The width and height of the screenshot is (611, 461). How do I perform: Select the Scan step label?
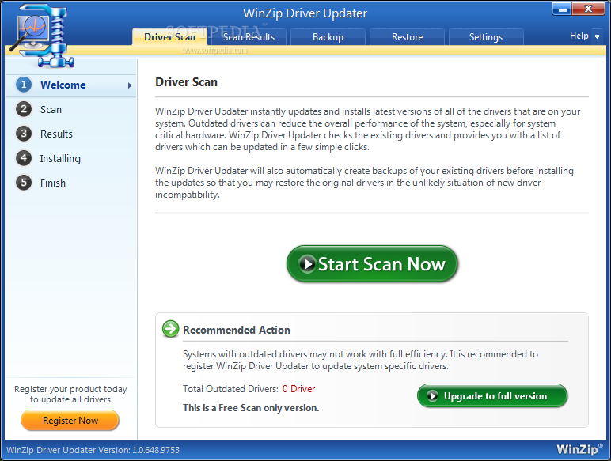pos(51,110)
